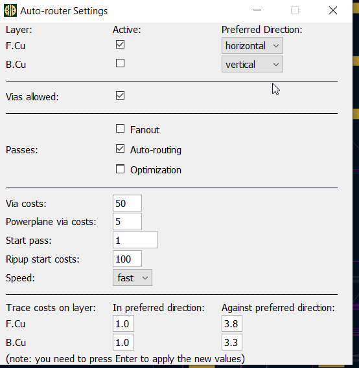Open B.Cu preferred direction vertical dropdown
The width and height of the screenshot is (359, 368).
click(x=252, y=64)
